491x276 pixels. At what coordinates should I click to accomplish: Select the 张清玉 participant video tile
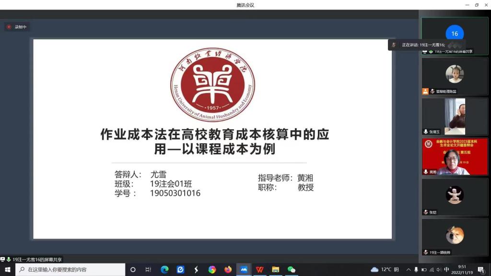[x=455, y=116]
